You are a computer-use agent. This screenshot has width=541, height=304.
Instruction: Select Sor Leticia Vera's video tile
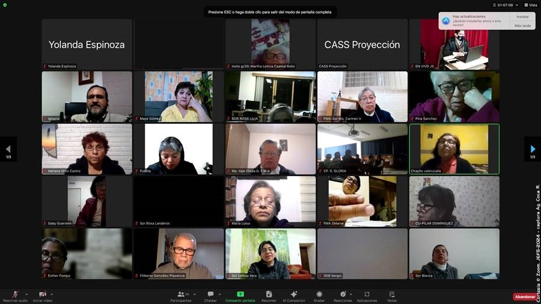coord(270,254)
